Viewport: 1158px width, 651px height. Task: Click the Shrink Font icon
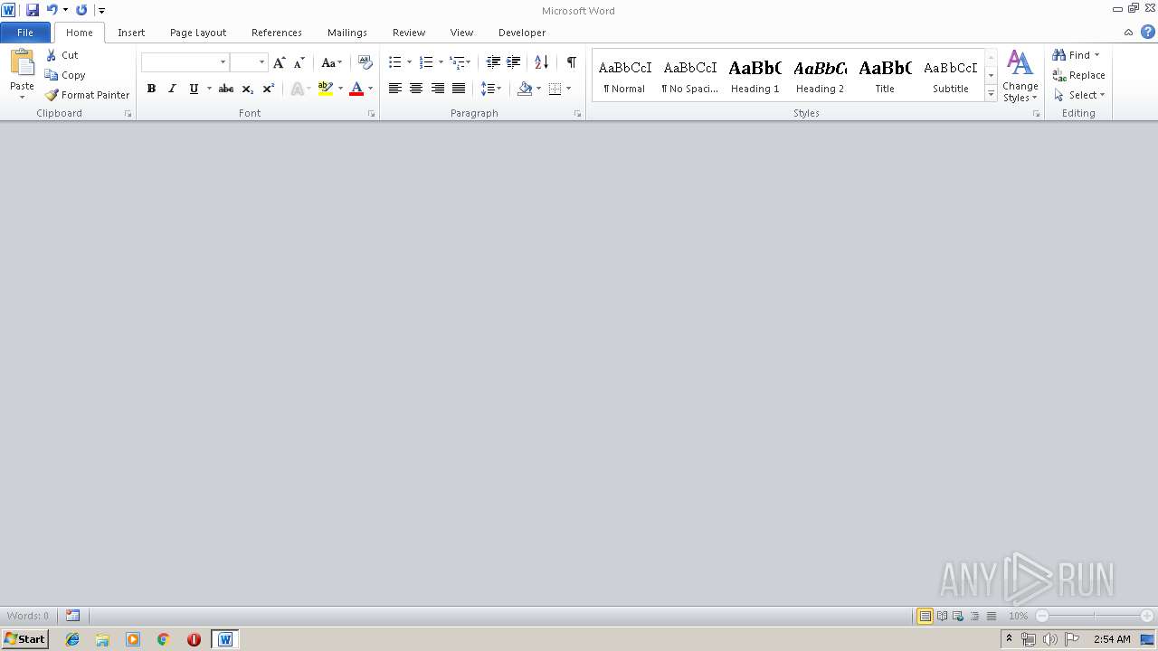(299, 62)
